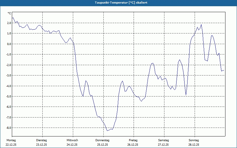This screenshot has width=237, height=148.
Task: Click the °C unit label
Action: pyautogui.click(x=9, y=13)
